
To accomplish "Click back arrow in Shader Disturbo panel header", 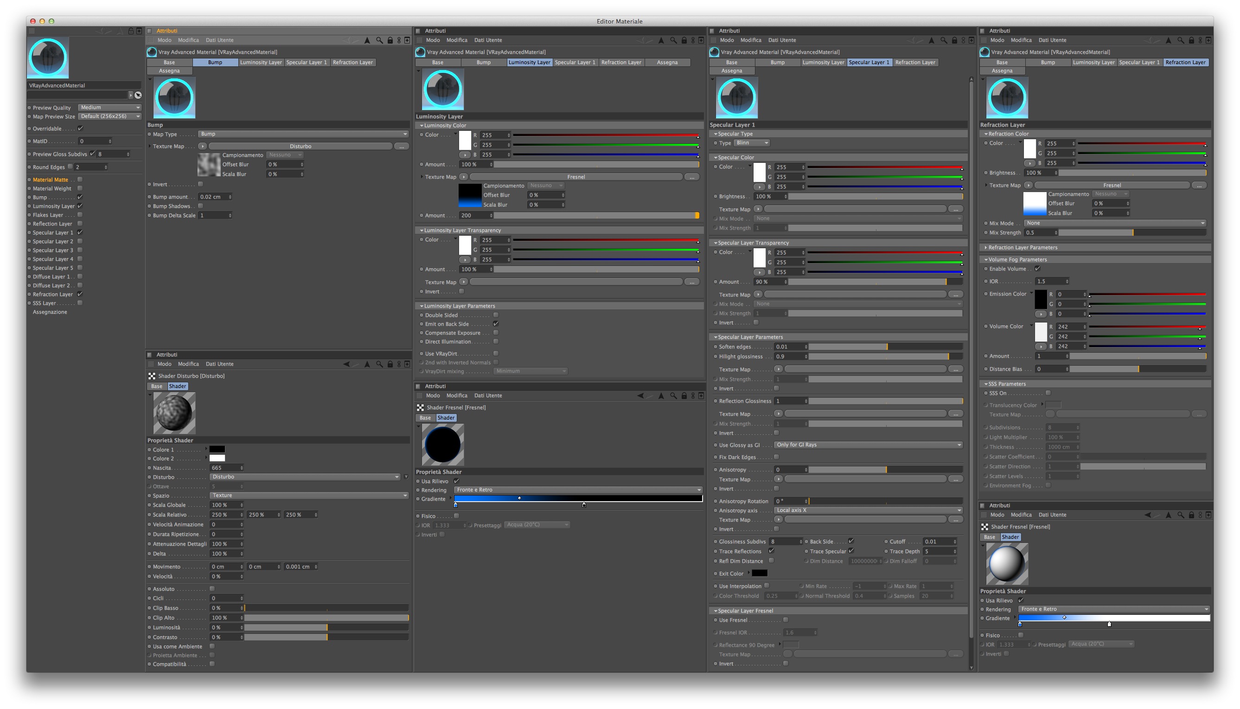I will point(346,364).
